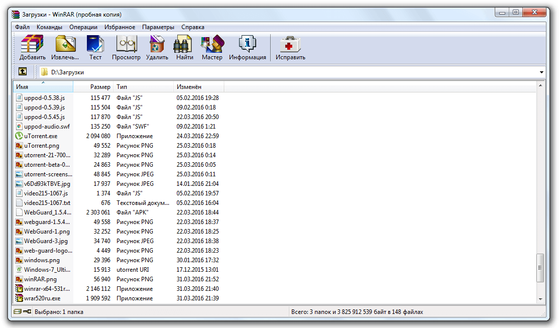
Task: Click the date 30.01.2016 17:32
Action: (x=197, y=260)
